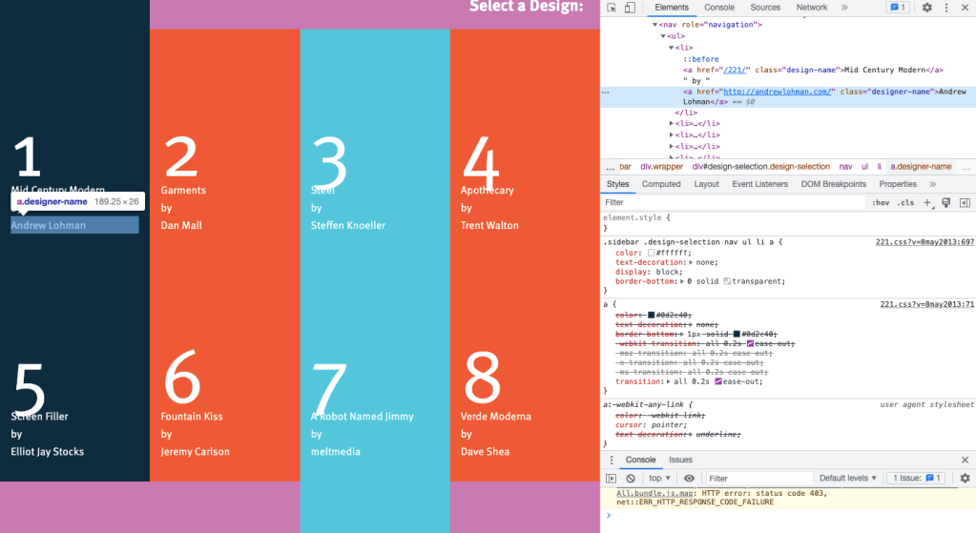Open console settings gear
This screenshot has width=976, height=533.
pyautogui.click(x=965, y=478)
